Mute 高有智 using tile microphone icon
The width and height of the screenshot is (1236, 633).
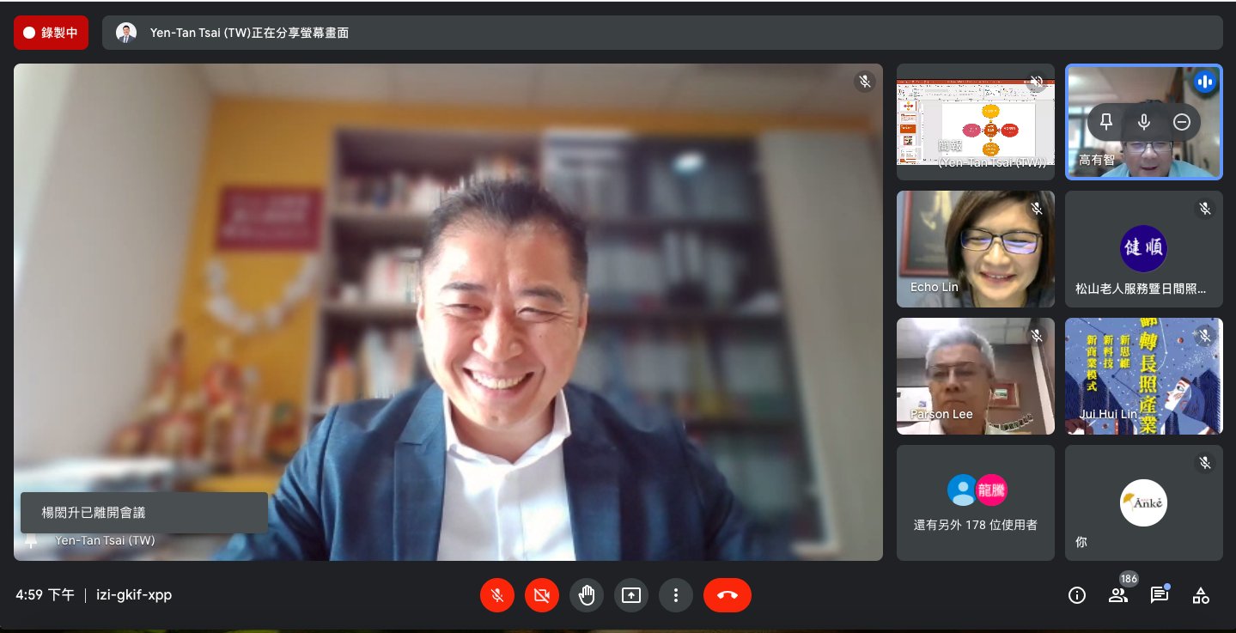(1144, 122)
